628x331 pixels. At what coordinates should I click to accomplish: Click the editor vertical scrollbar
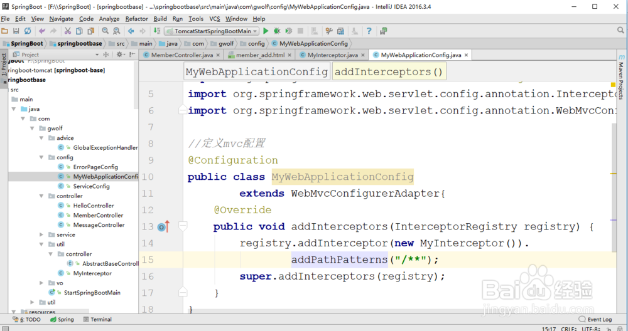(x=614, y=187)
